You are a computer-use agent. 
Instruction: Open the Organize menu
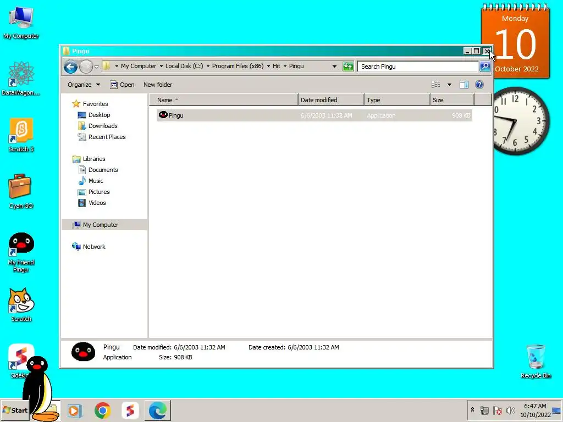(x=84, y=85)
